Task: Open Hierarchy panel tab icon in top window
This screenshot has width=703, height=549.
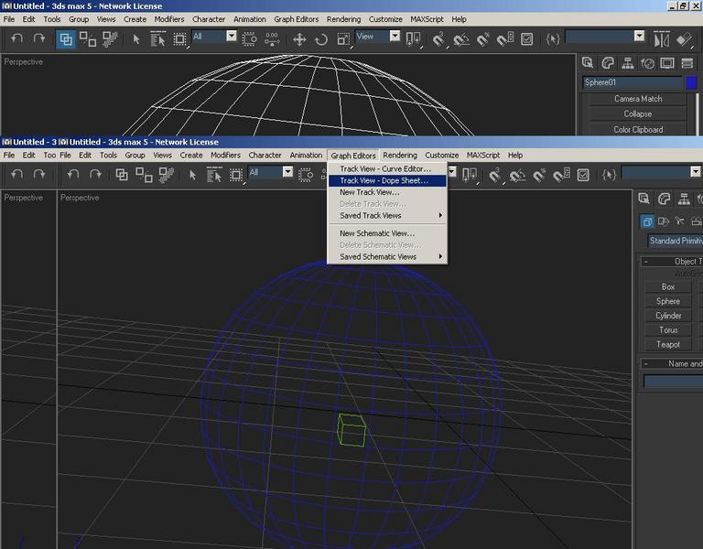Action: pyautogui.click(x=628, y=63)
